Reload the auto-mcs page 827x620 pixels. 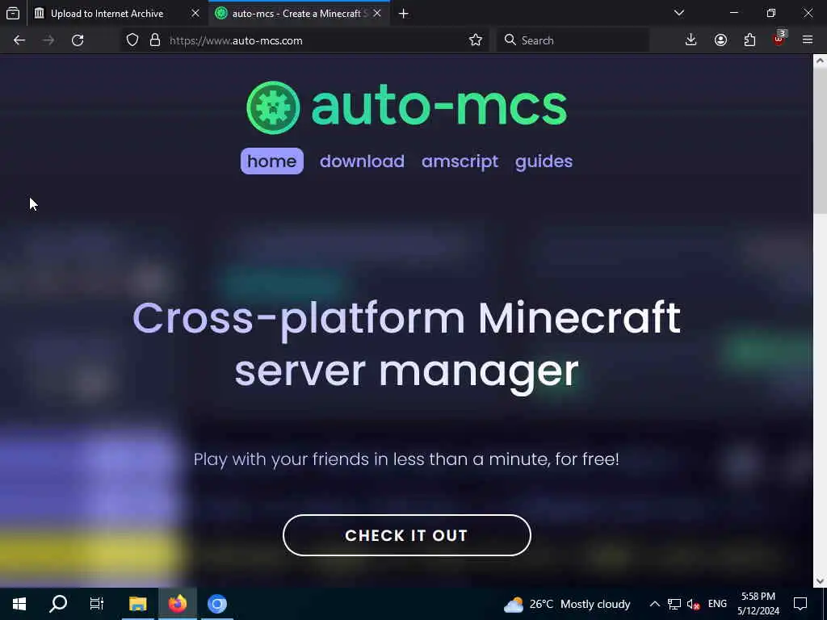pos(78,40)
